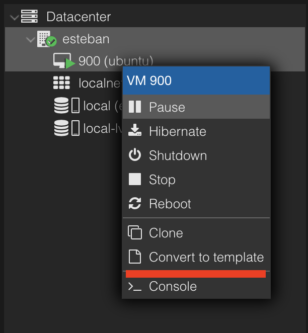
Task: Click the Pause bars icon
Action: coord(135,107)
